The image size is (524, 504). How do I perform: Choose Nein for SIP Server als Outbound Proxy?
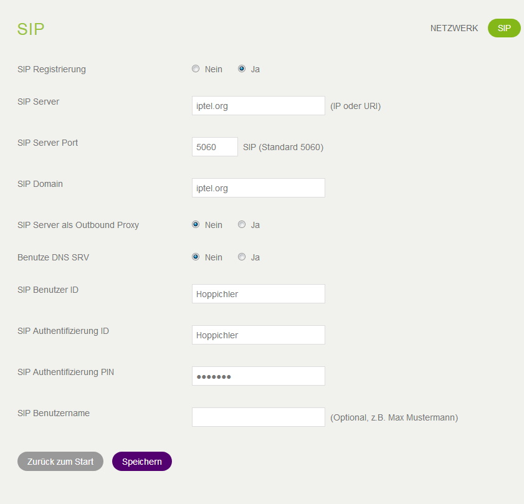click(x=196, y=225)
